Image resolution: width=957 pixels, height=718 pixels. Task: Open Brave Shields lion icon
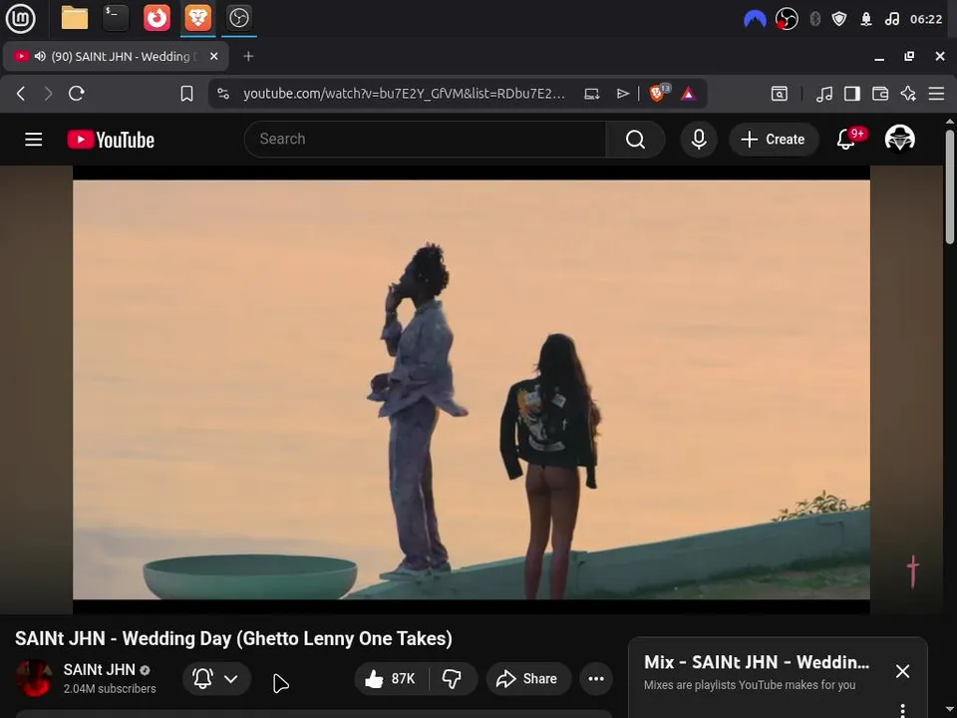(x=658, y=94)
